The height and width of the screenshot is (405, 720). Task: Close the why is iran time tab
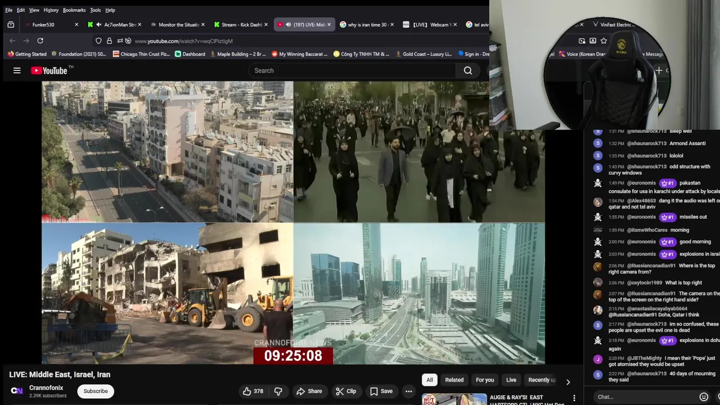393,25
